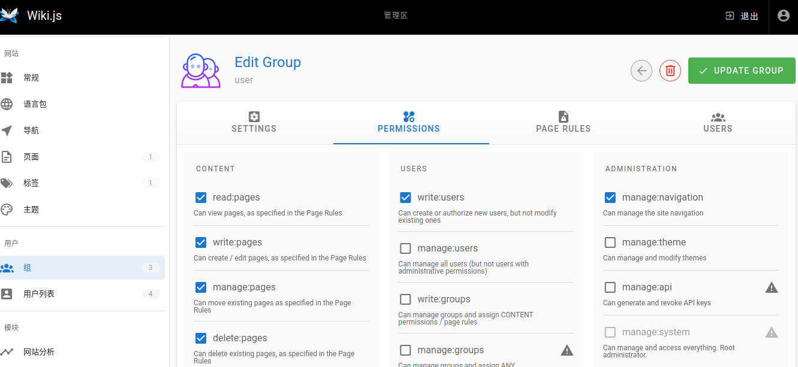Image resolution: width=798 pixels, height=367 pixels.
Task: Open 主题 theme settings from sidebar icon
Action: [7, 209]
